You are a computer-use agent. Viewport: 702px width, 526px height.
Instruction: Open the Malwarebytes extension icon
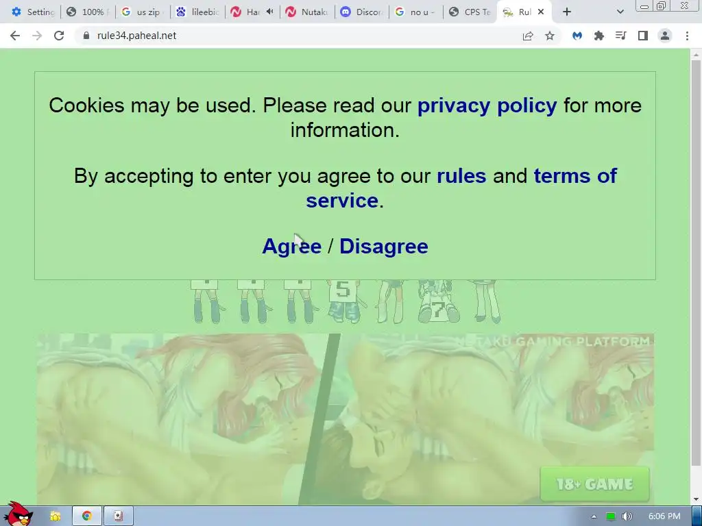577,36
